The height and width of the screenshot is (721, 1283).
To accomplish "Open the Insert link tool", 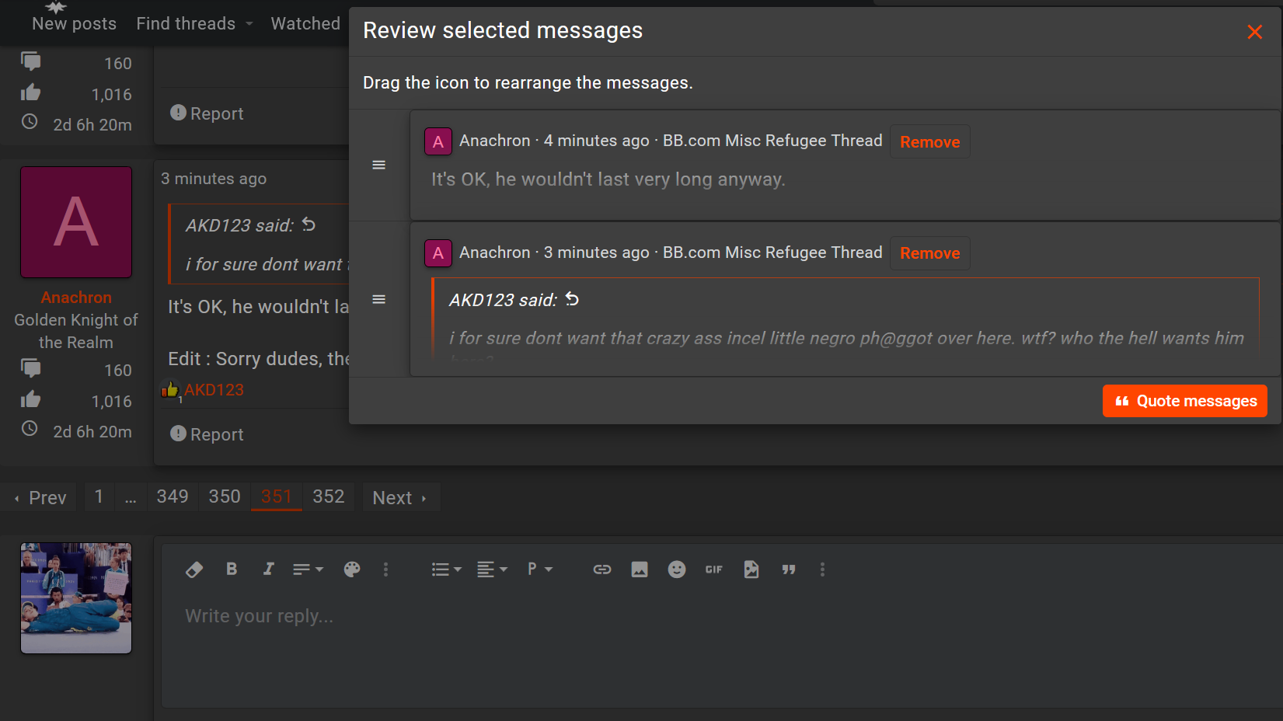I will point(602,569).
